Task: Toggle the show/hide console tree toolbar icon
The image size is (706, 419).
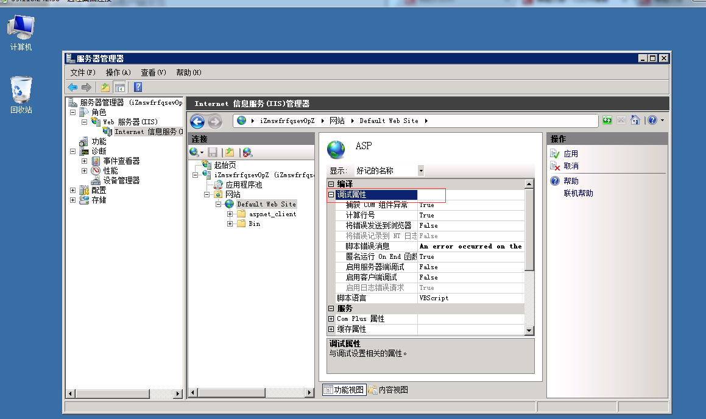Action: [x=120, y=87]
